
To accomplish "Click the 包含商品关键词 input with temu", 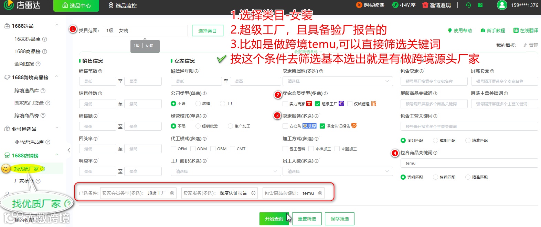I will click(469, 163).
